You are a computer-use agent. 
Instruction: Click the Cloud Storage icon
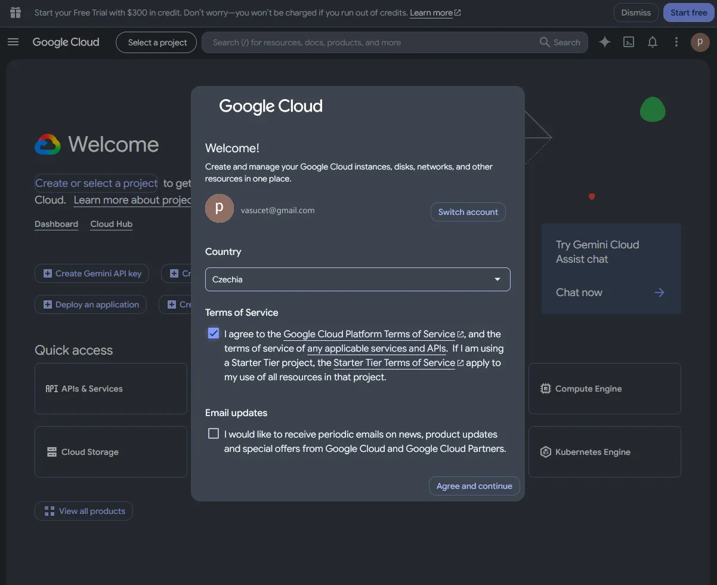click(x=52, y=452)
